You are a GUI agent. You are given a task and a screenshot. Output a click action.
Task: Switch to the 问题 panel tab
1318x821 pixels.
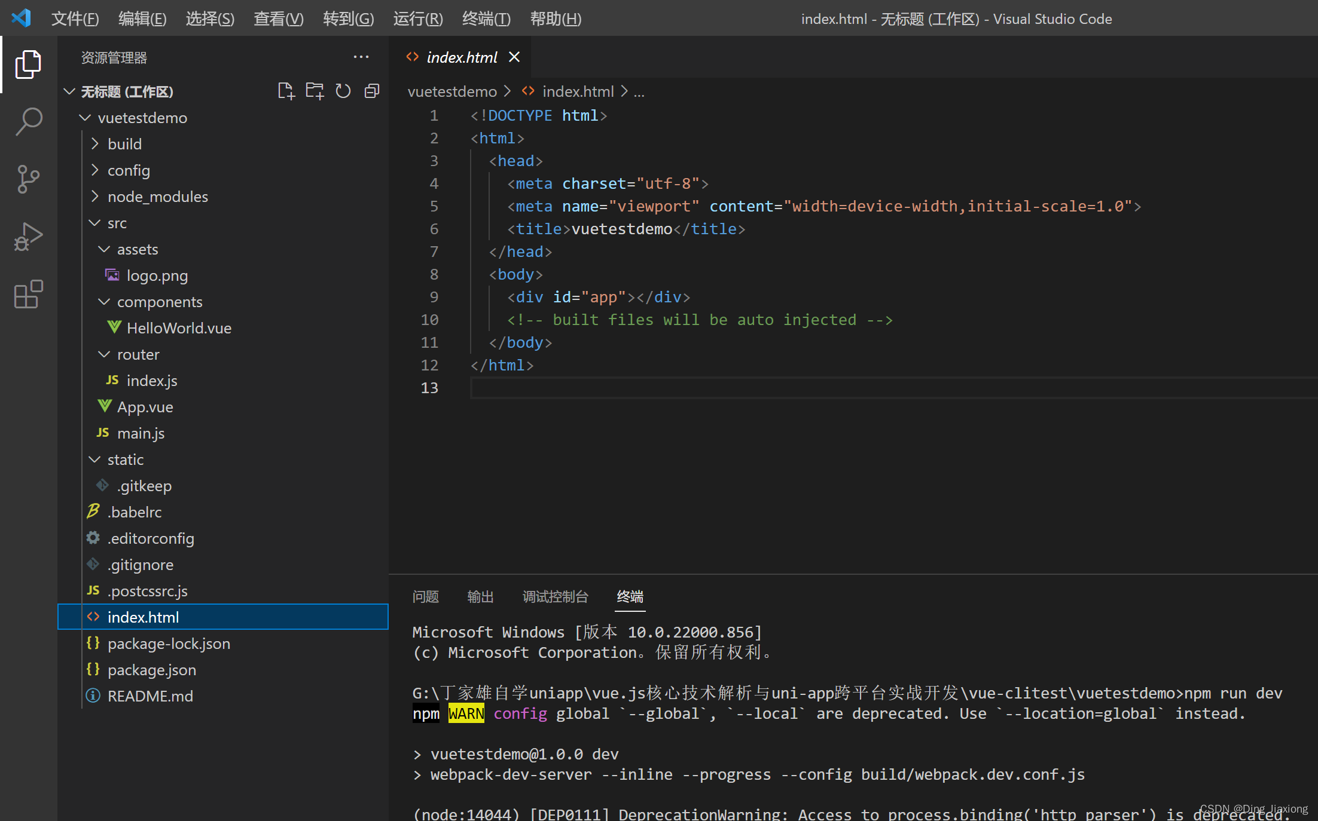425,596
